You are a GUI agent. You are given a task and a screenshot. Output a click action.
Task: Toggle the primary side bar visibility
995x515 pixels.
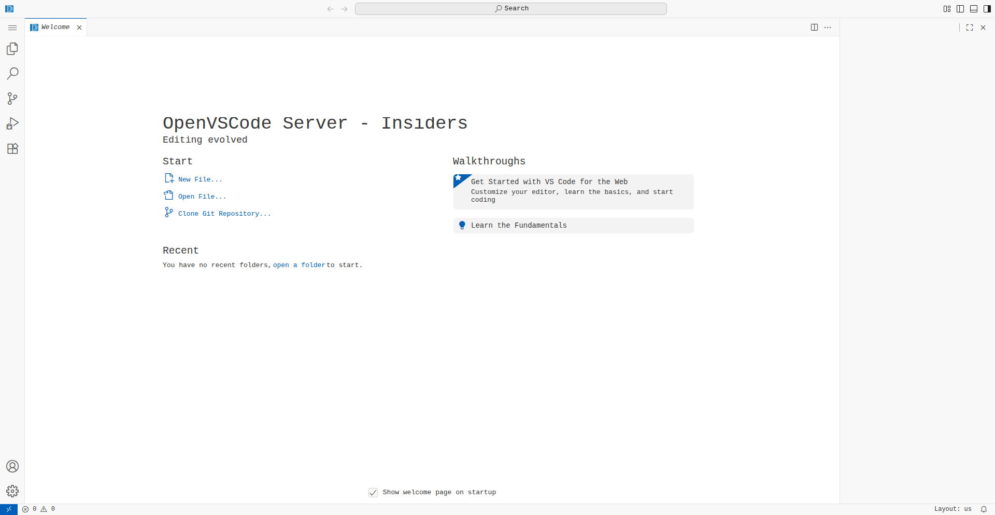[x=960, y=9]
